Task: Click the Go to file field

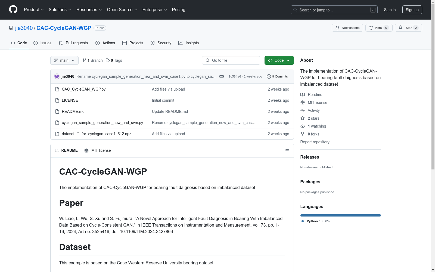Action: tap(231, 60)
